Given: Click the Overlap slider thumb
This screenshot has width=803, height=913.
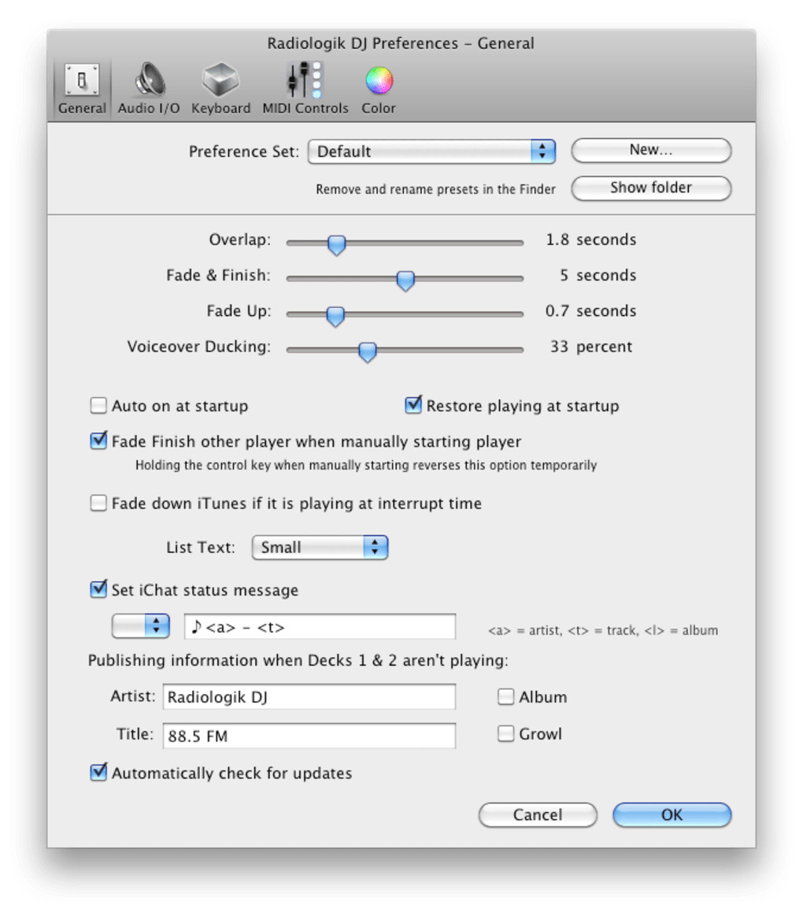Looking at the screenshot, I should click(336, 244).
